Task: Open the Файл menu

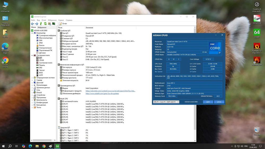Action: pos(33,20)
